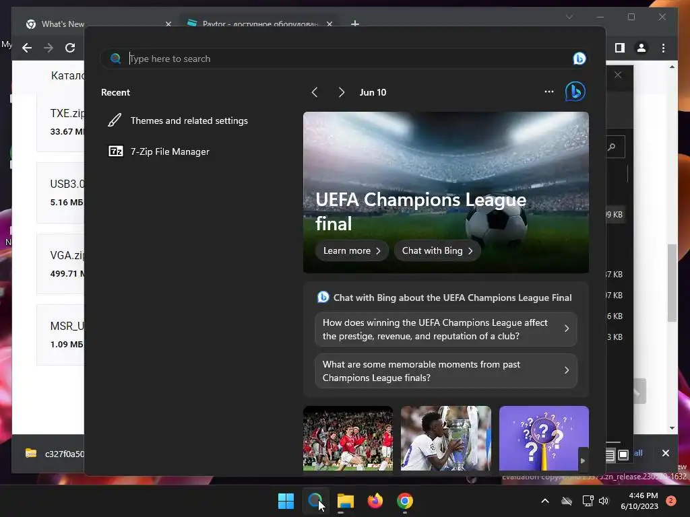Open Firefox from the taskbar
690x517 pixels.
click(375, 501)
